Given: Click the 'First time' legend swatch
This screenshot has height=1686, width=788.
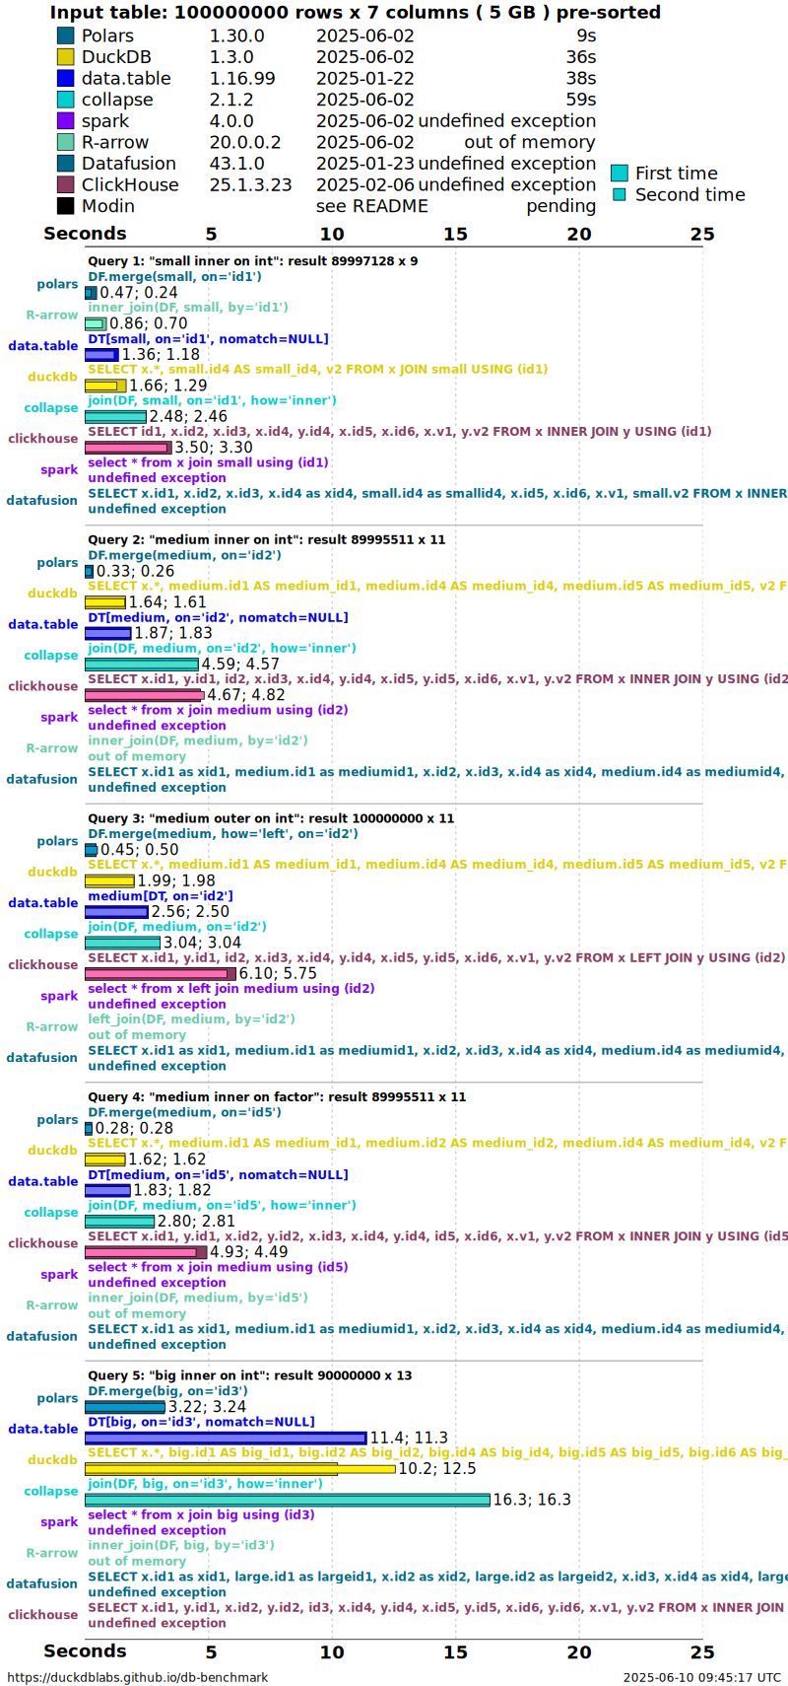Looking at the screenshot, I should coord(619,173).
